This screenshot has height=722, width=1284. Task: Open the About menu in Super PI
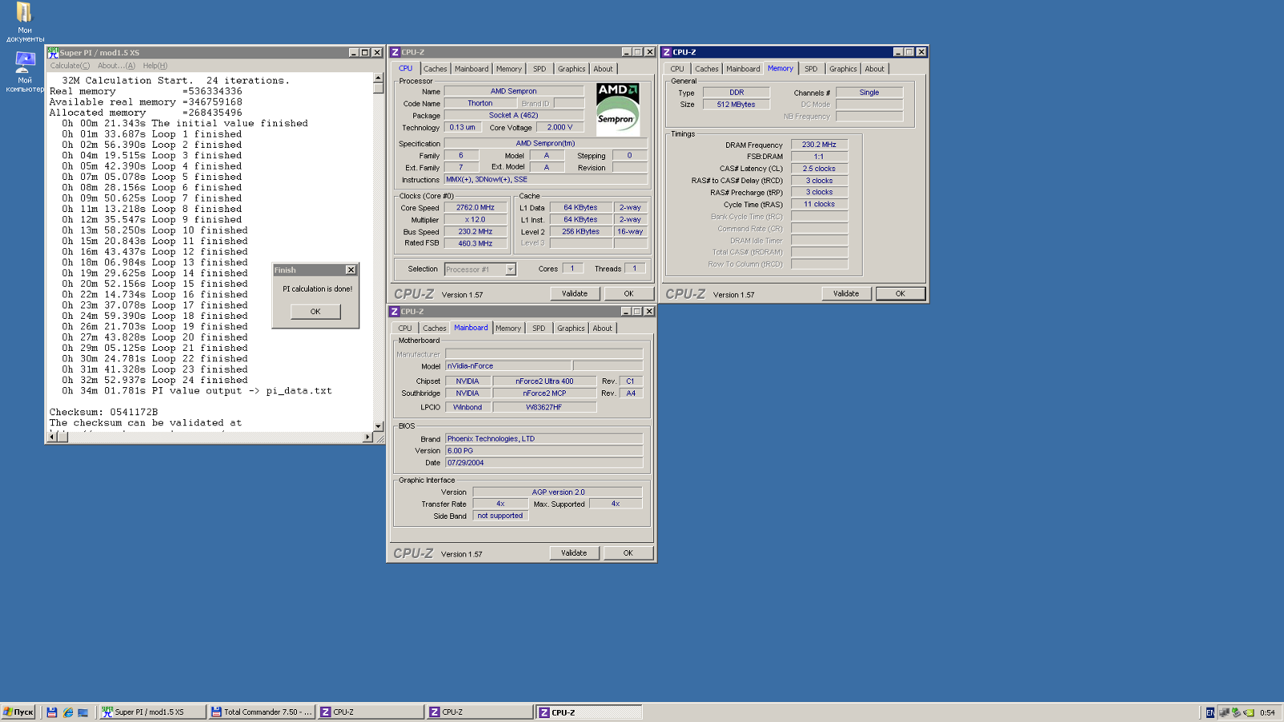pyautogui.click(x=116, y=66)
